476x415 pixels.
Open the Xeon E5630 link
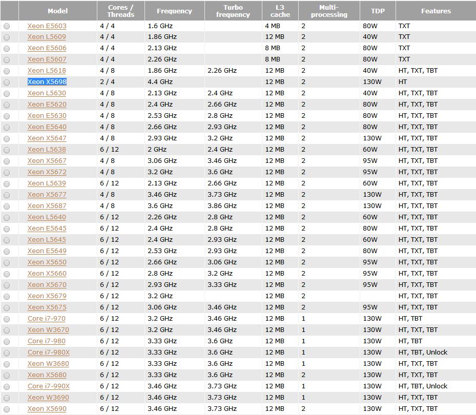pyautogui.click(x=47, y=116)
